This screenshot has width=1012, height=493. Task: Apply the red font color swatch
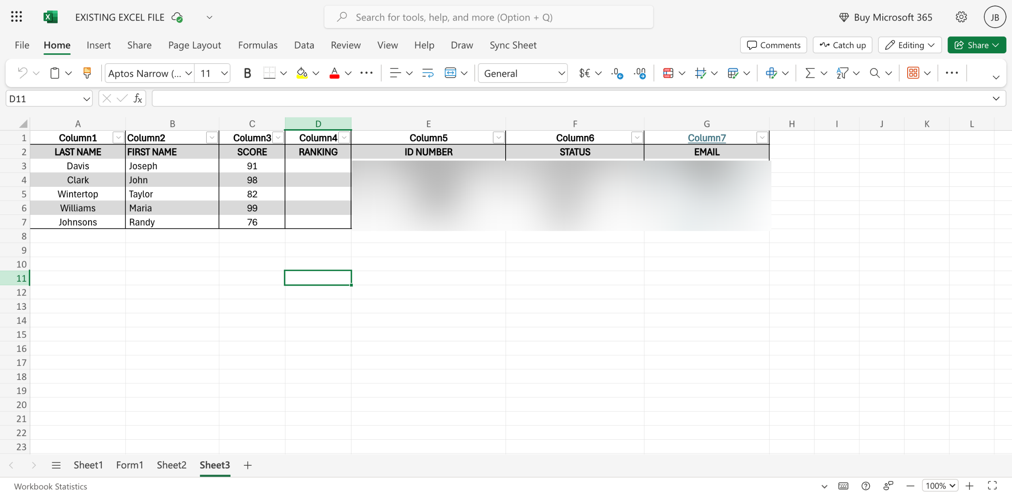[334, 73]
